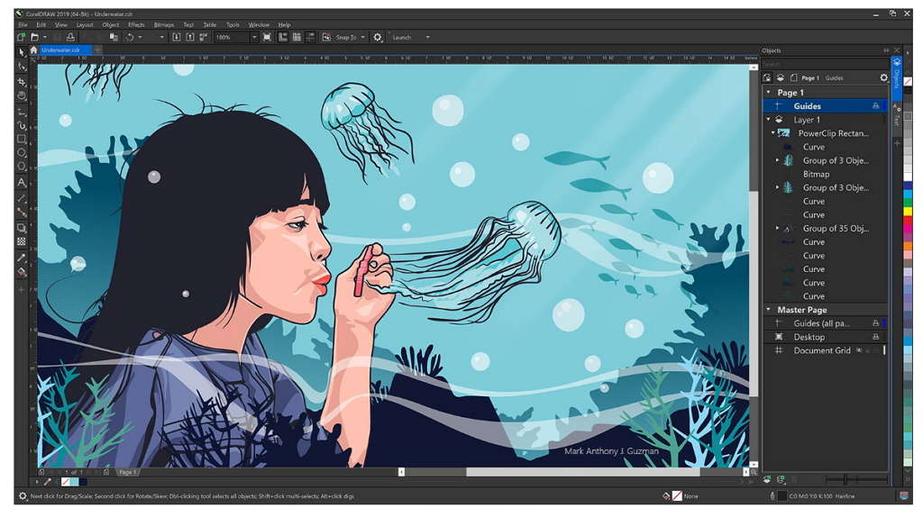This screenshot has width=923, height=517.
Task: Toggle visibility eye of Document Grid
Action: coord(858,350)
